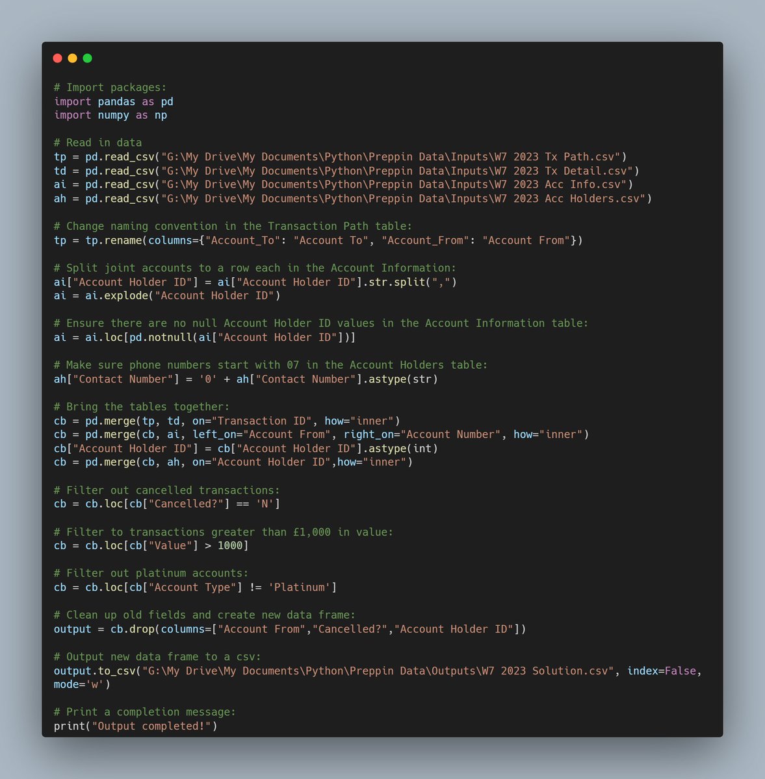Click the 'import numpy as np' line
The width and height of the screenshot is (765, 779).
click(110, 115)
